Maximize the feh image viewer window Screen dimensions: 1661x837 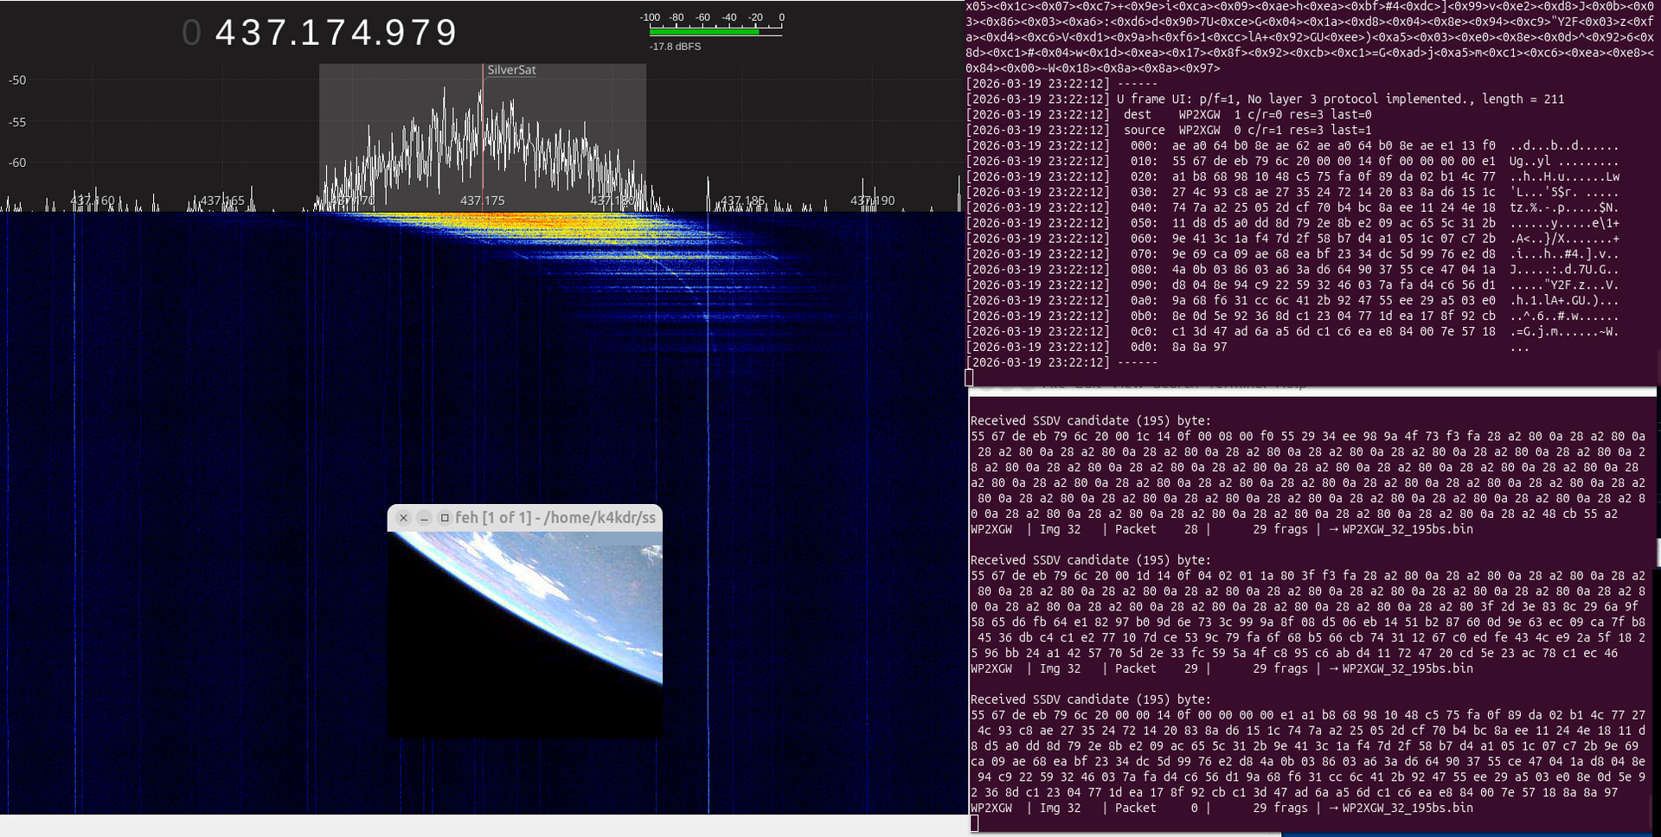coord(445,518)
